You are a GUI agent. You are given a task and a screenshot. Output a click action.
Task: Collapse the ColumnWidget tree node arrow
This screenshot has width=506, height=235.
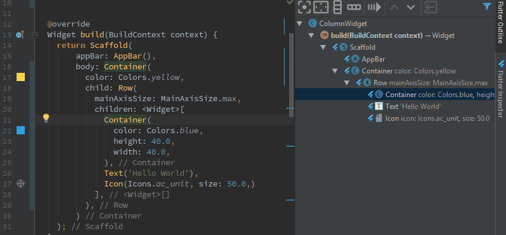(x=300, y=24)
